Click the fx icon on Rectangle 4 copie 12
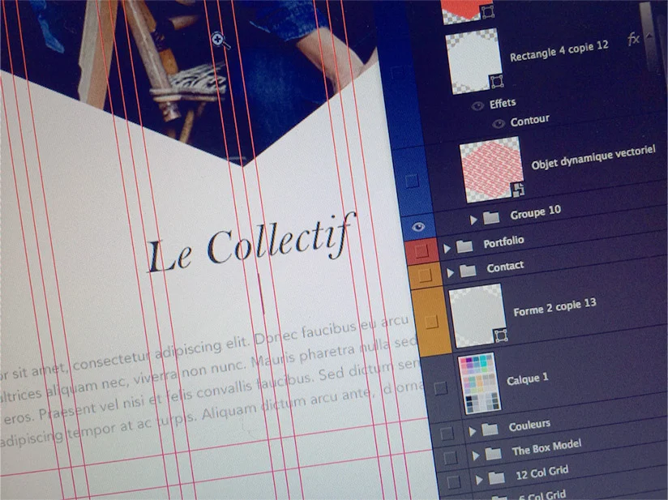The height and width of the screenshot is (500, 668). coord(633,40)
